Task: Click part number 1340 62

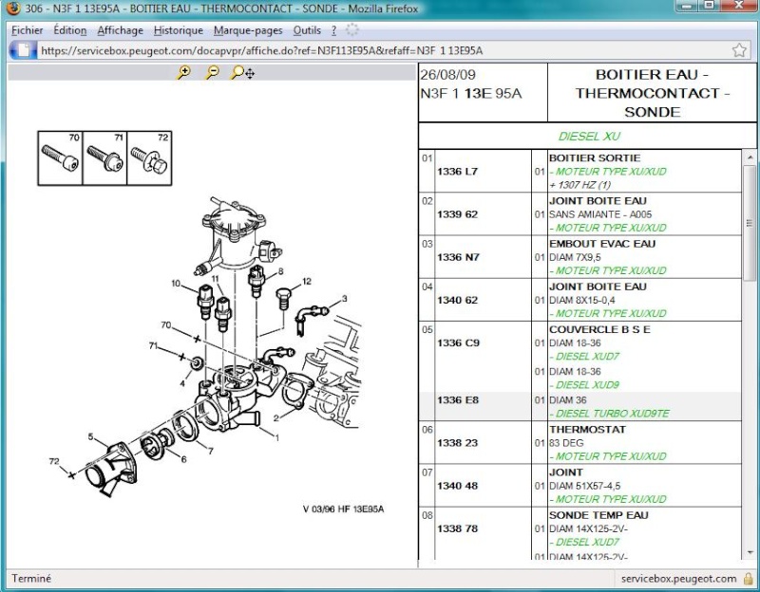Action: [x=457, y=300]
